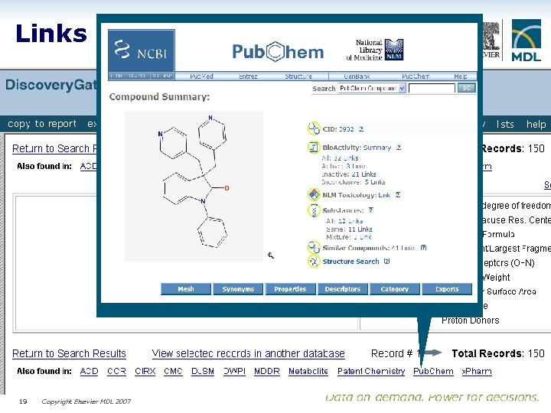Open the Structure Search link

click(350, 262)
